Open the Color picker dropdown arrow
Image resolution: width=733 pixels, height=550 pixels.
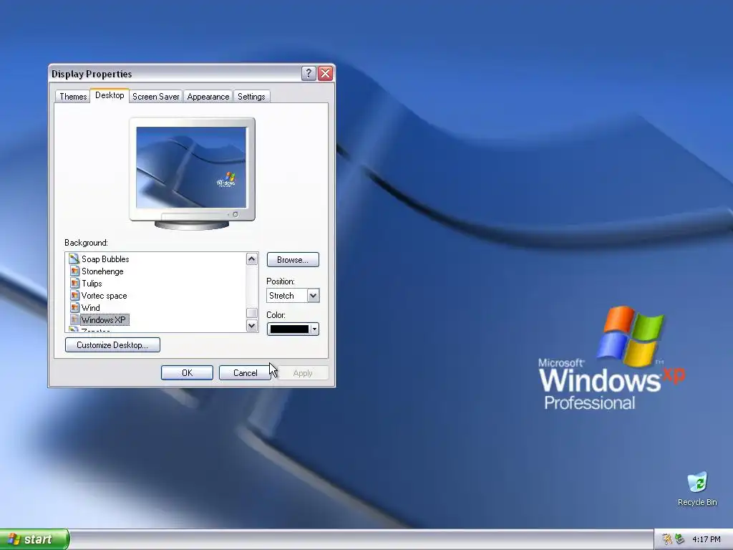click(x=315, y=329)
